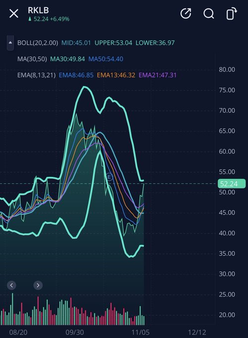
Task: Tap the EMA8:46.85 value
Action: [76, 75]
